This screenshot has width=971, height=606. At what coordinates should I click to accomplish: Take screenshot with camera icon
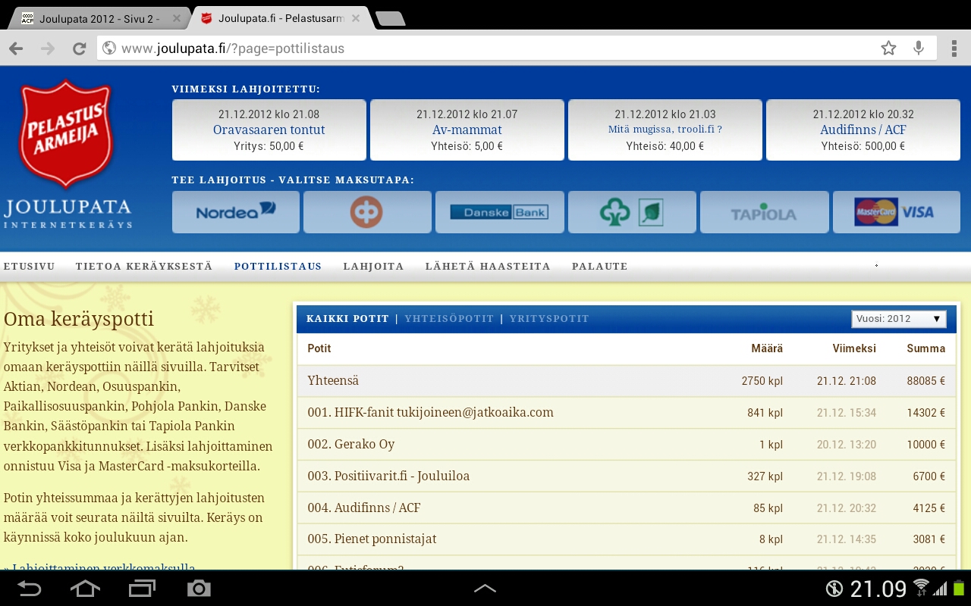pyautogui.click(x=199, y=589)
